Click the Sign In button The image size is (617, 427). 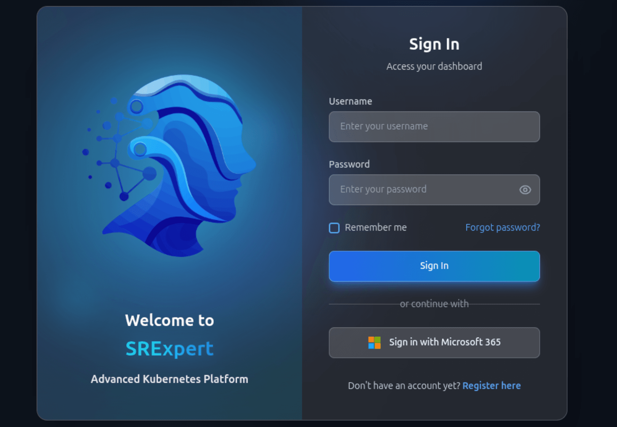(434, 266)
